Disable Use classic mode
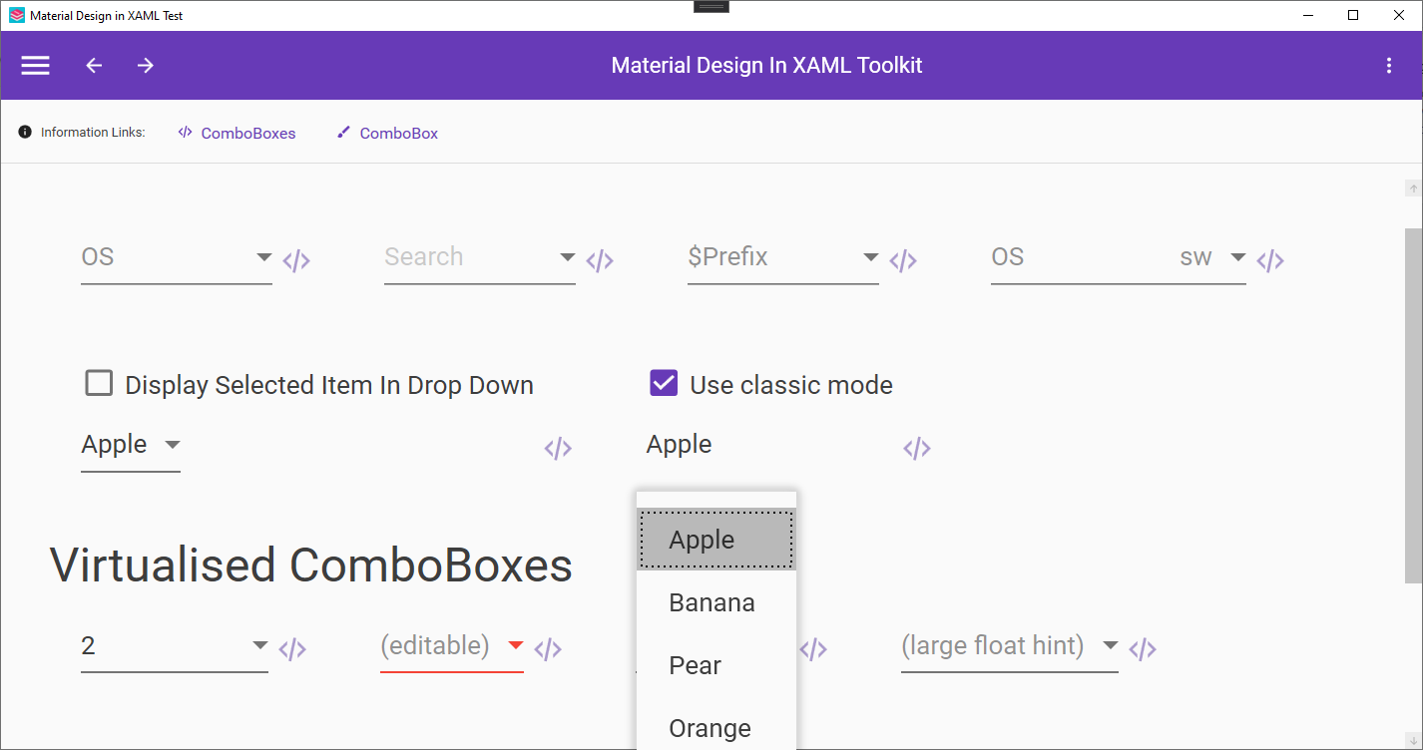1423x750 pixels. click(x=664, y=383)
